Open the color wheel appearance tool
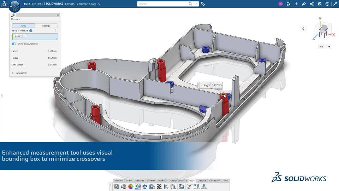Screen dimensions: 339x191 tap(131, 186)
